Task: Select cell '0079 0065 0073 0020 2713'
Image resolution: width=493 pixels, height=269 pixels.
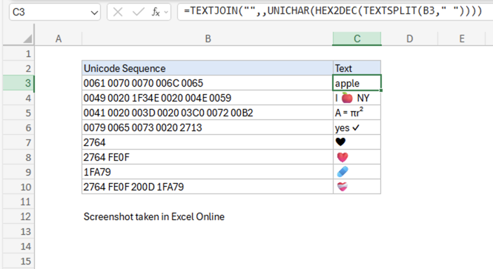Action: pyautogui.click(x=208, y=127)
